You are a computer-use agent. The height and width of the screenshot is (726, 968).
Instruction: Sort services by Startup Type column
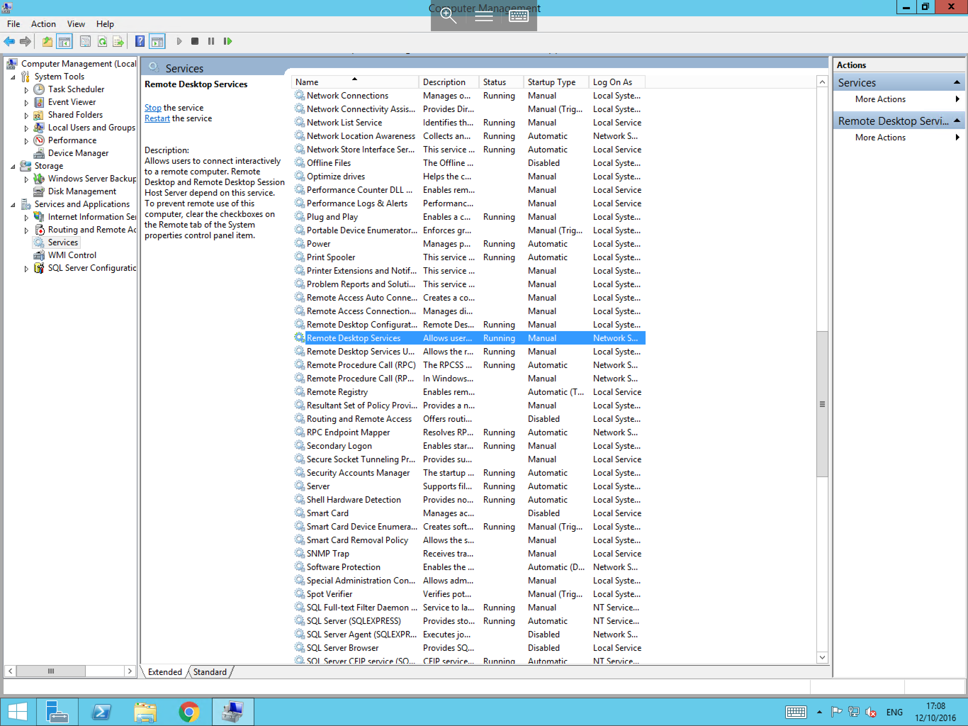555,82
